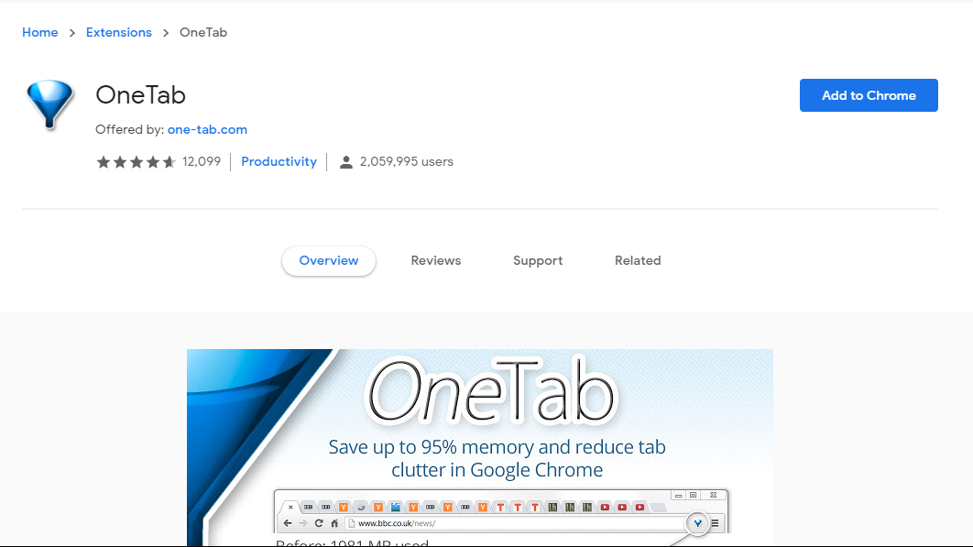This screenshot has width=973, height=547.
Task: Open Extensions from the breadcrumb trail
Action: (x=118, y=32)
